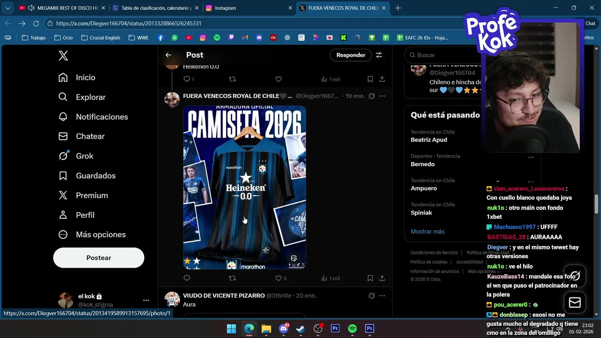Click the x.com address bar
The height and width of the screenshot is (338, 601).
pyautogui.click(x=254, y=23)
